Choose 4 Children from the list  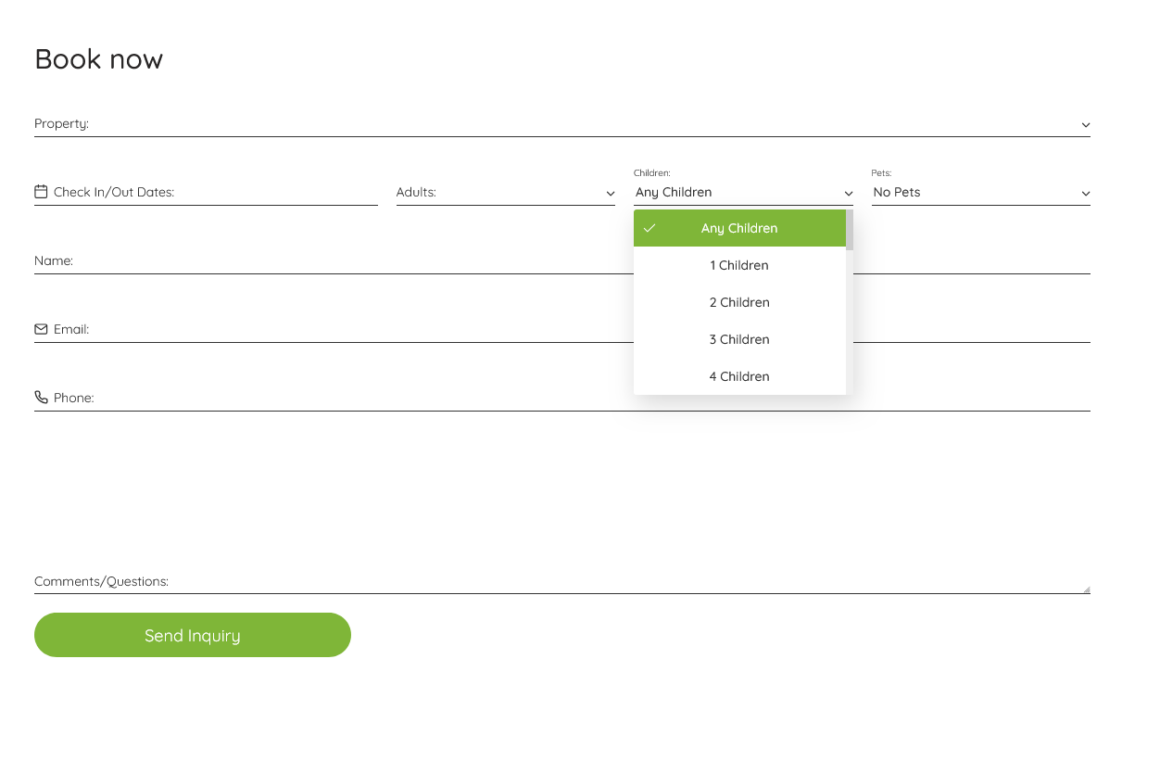point(738,376)
